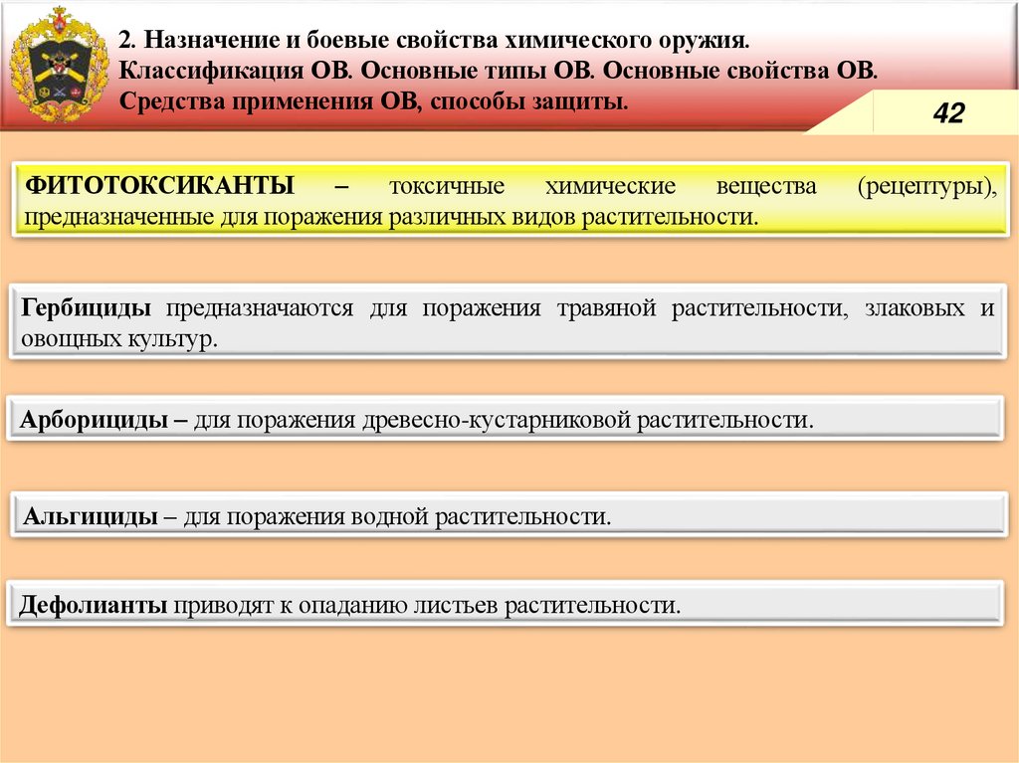Click the phrase 'для поражения водной растительности'
Image resolution: width=1019 pixels, height=763 pixels.
coord(396,517)
